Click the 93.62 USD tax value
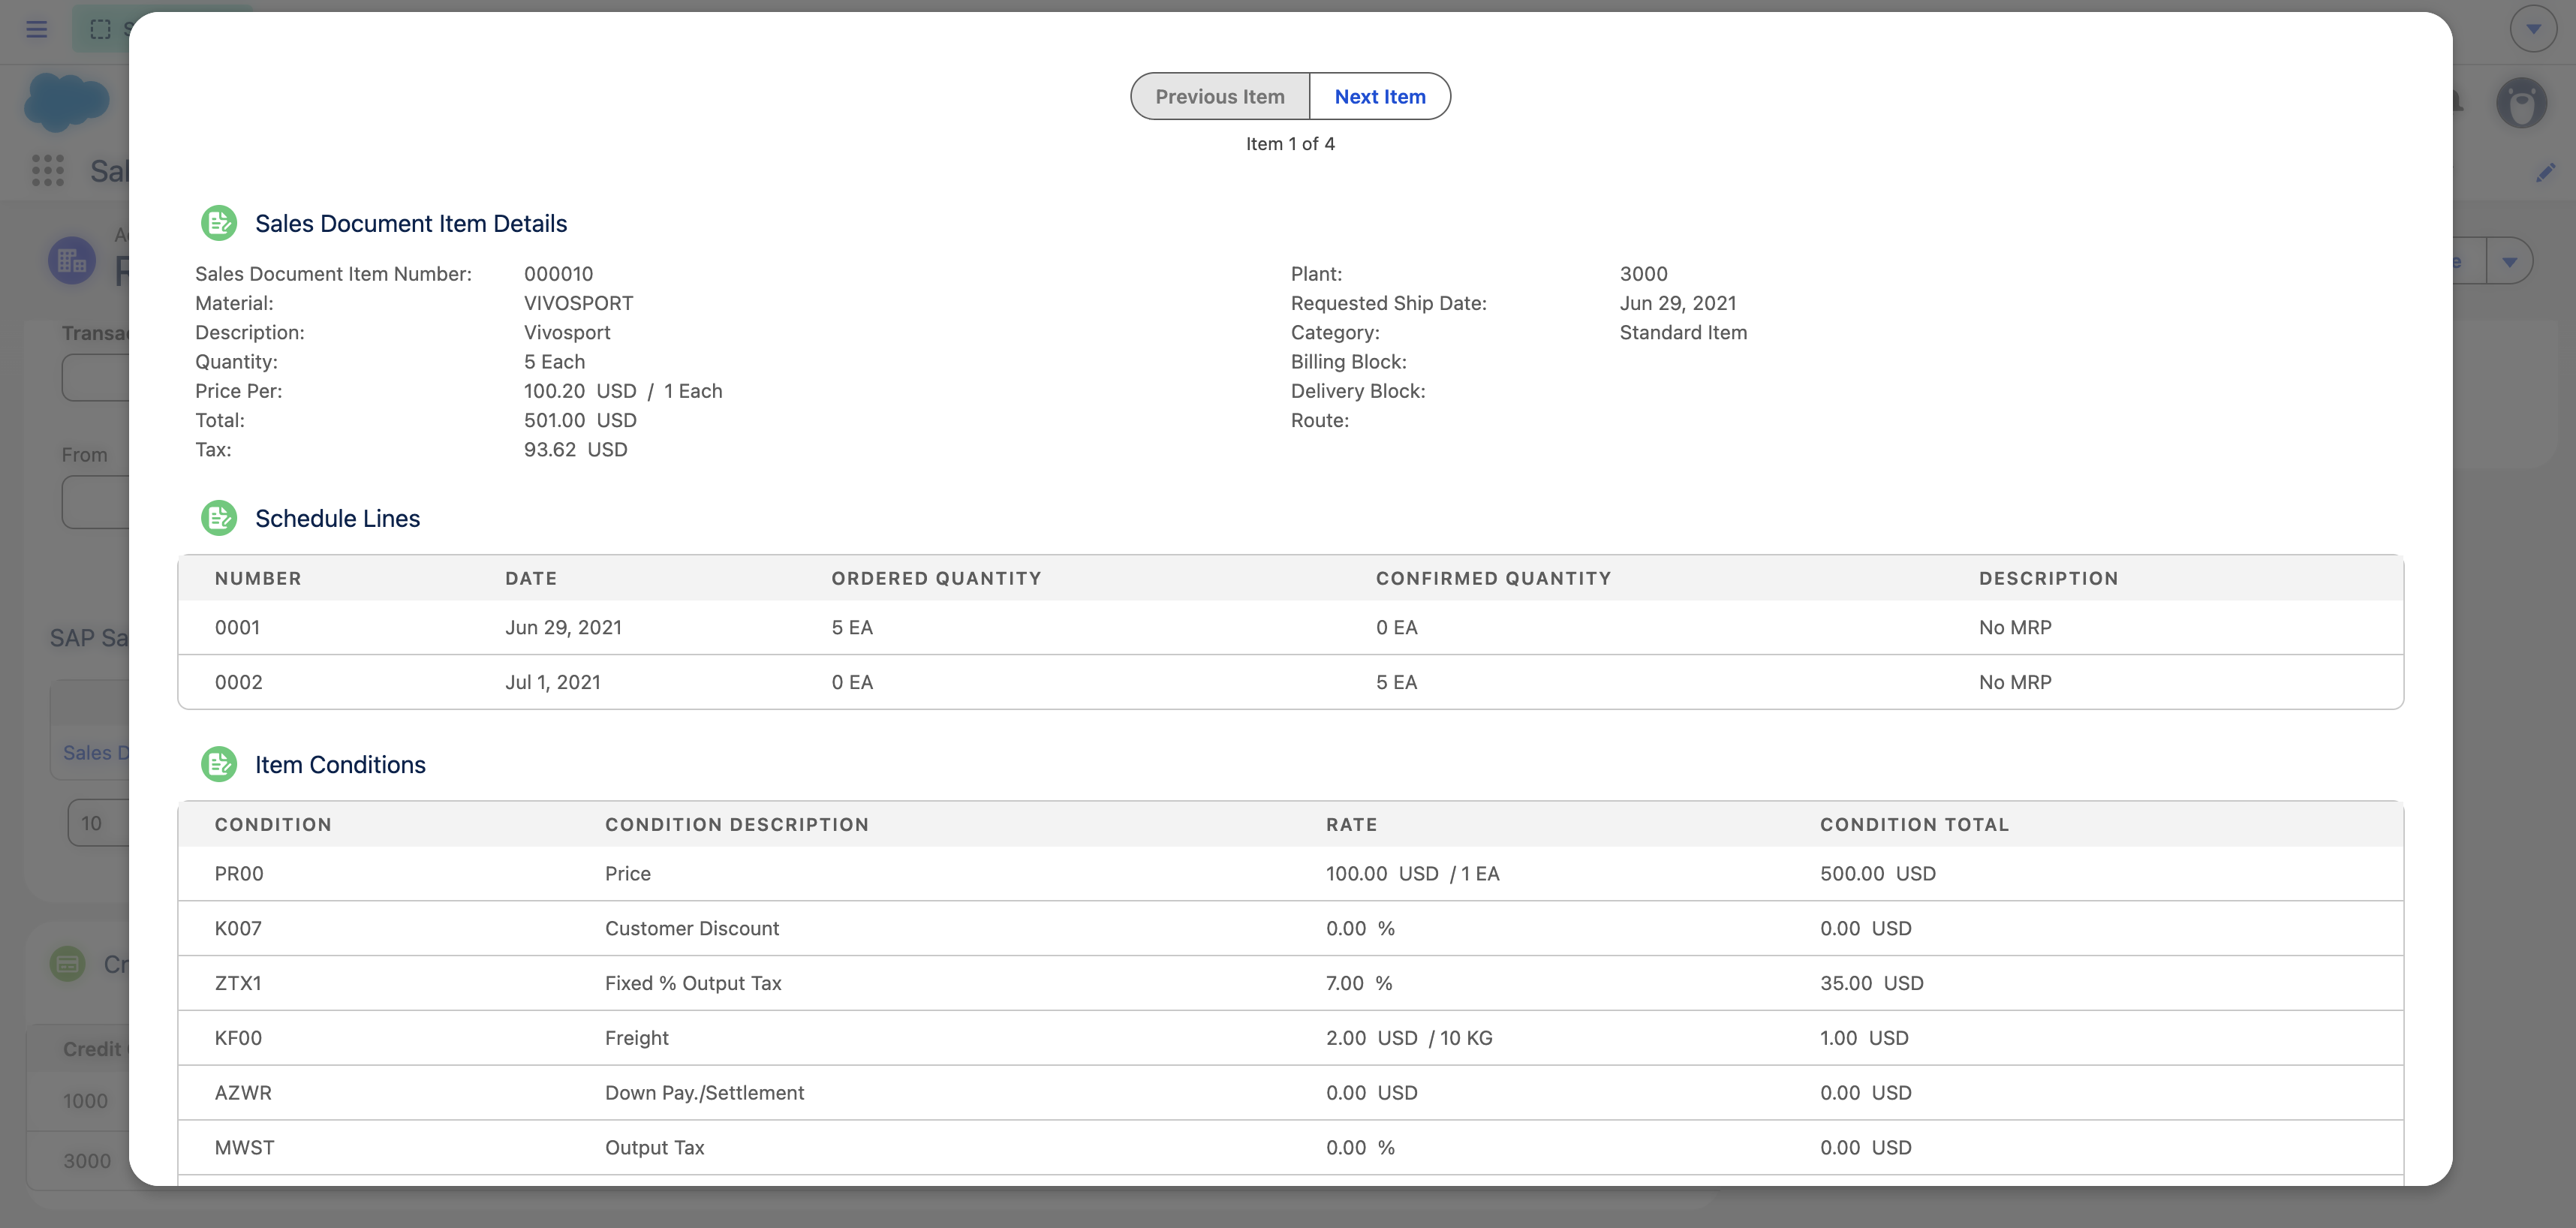Viewport: 2576px width, 1228px height. pyautogui.click(x=576, y=449)
